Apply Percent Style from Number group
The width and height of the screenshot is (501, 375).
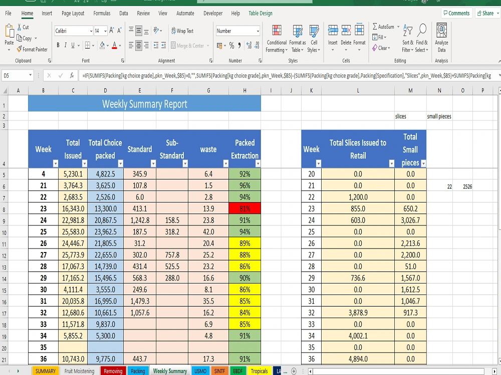[x=231, y=45]
